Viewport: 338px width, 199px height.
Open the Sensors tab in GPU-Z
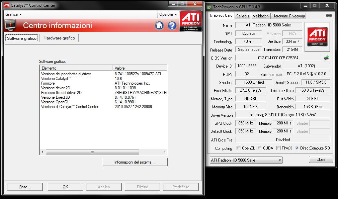243,16
